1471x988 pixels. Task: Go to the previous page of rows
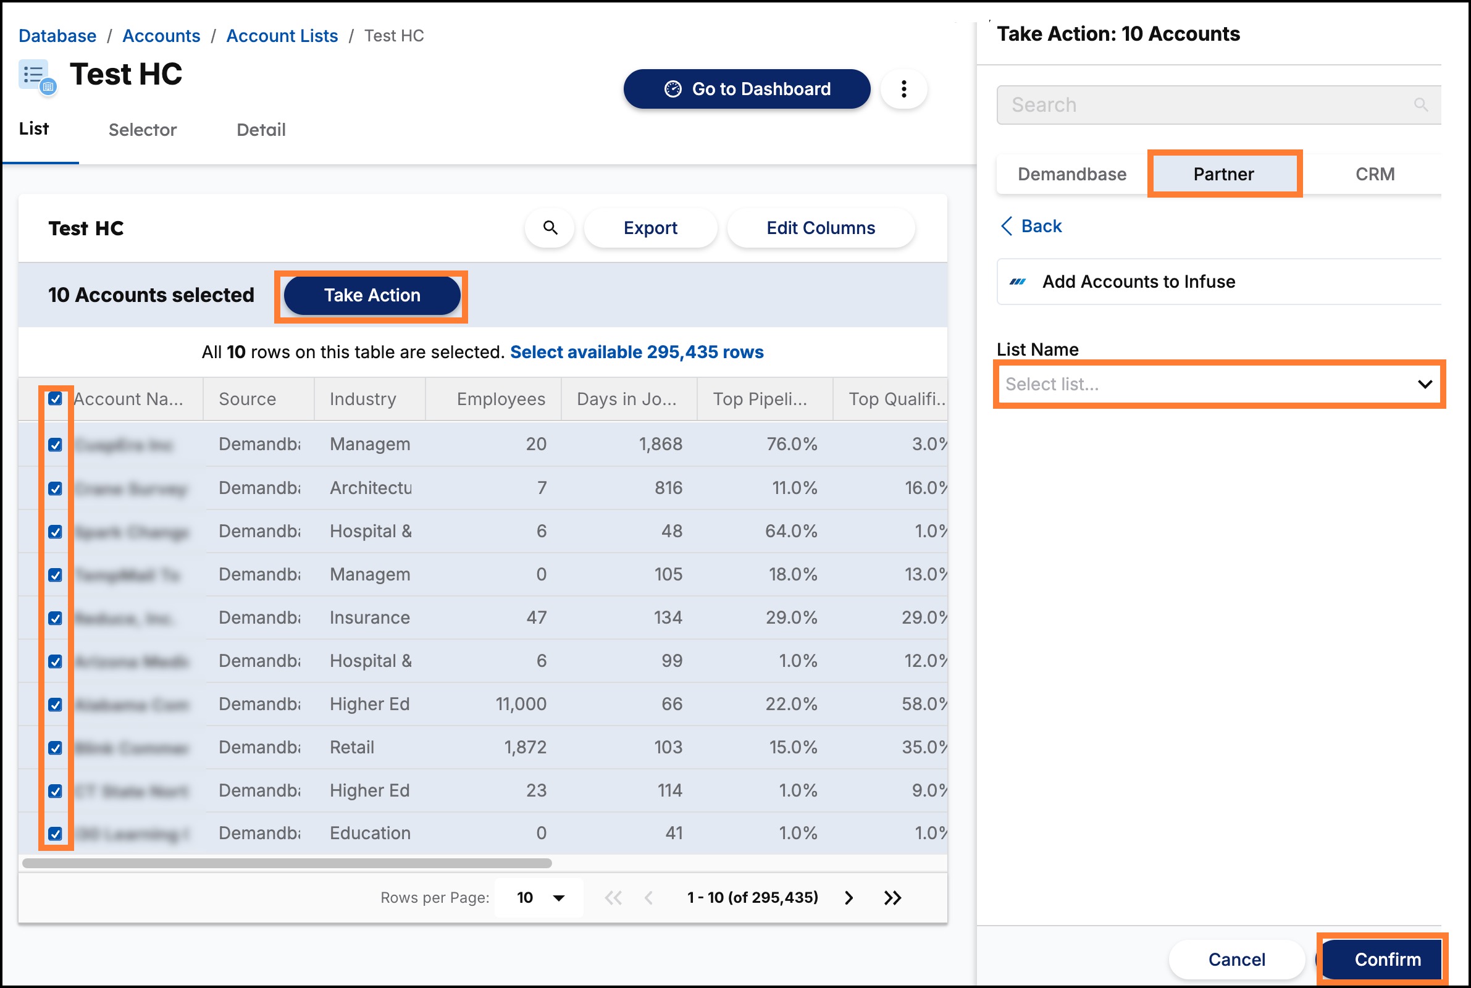coord(648,897)
